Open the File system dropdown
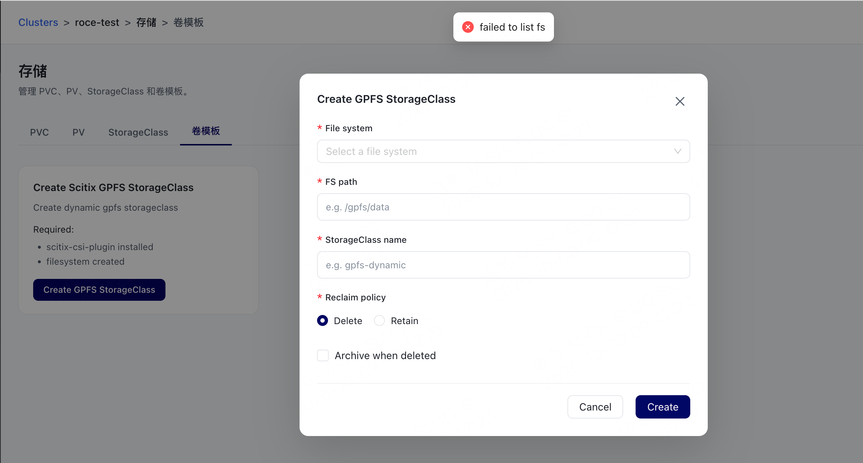The image size is (863, 463). [x=503, y=151]
